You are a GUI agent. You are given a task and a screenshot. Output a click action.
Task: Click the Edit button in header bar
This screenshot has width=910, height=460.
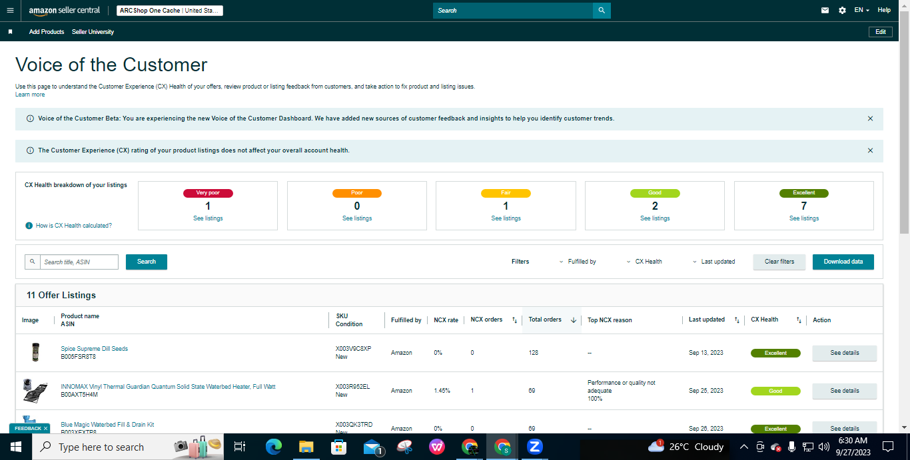click(x=880, y=32)
